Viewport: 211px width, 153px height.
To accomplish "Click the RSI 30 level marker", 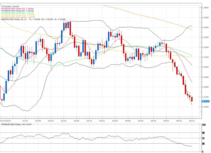I will click(203, 144).
